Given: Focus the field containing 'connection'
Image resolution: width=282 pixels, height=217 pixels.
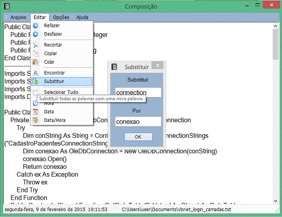Looking at the screenshot, I should coord(138,93).
